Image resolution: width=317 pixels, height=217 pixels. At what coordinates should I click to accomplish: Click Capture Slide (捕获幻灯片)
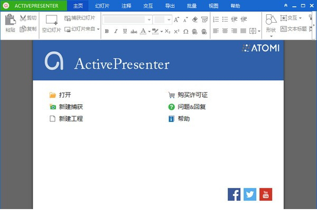pyautogui.click(x=80, y=18)
